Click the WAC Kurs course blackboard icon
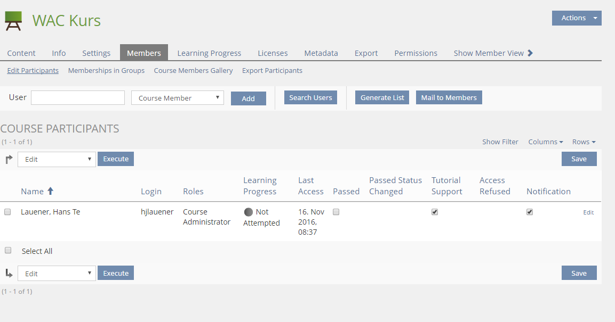 [13, 21]
